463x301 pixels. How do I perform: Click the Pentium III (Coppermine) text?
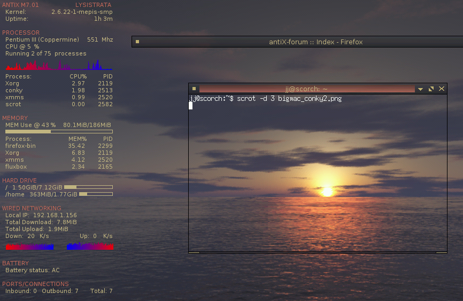42,39
